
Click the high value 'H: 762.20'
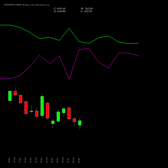[x=87, y=9]
